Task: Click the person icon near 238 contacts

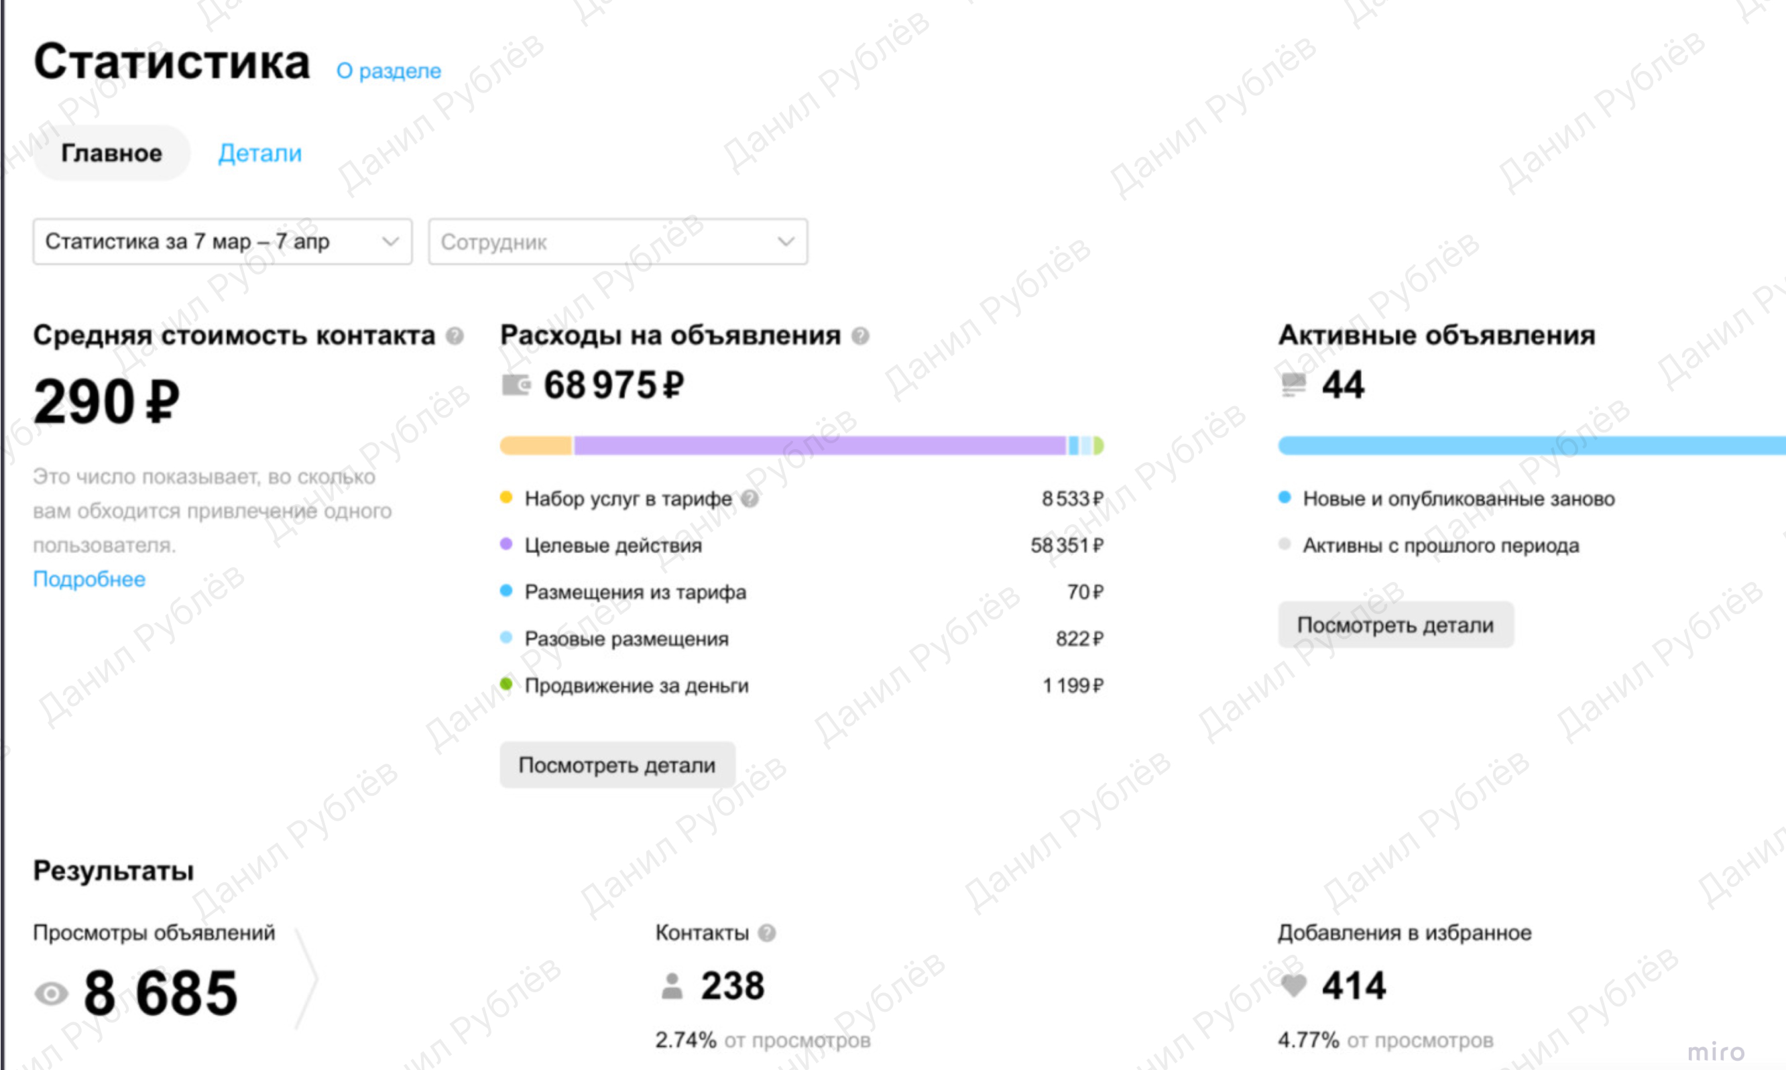Action: point(672,986)
